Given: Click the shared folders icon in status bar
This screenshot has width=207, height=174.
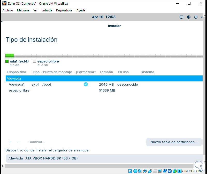Looking at the screenshot, I should pyautogui.click(x=155, y=171).
